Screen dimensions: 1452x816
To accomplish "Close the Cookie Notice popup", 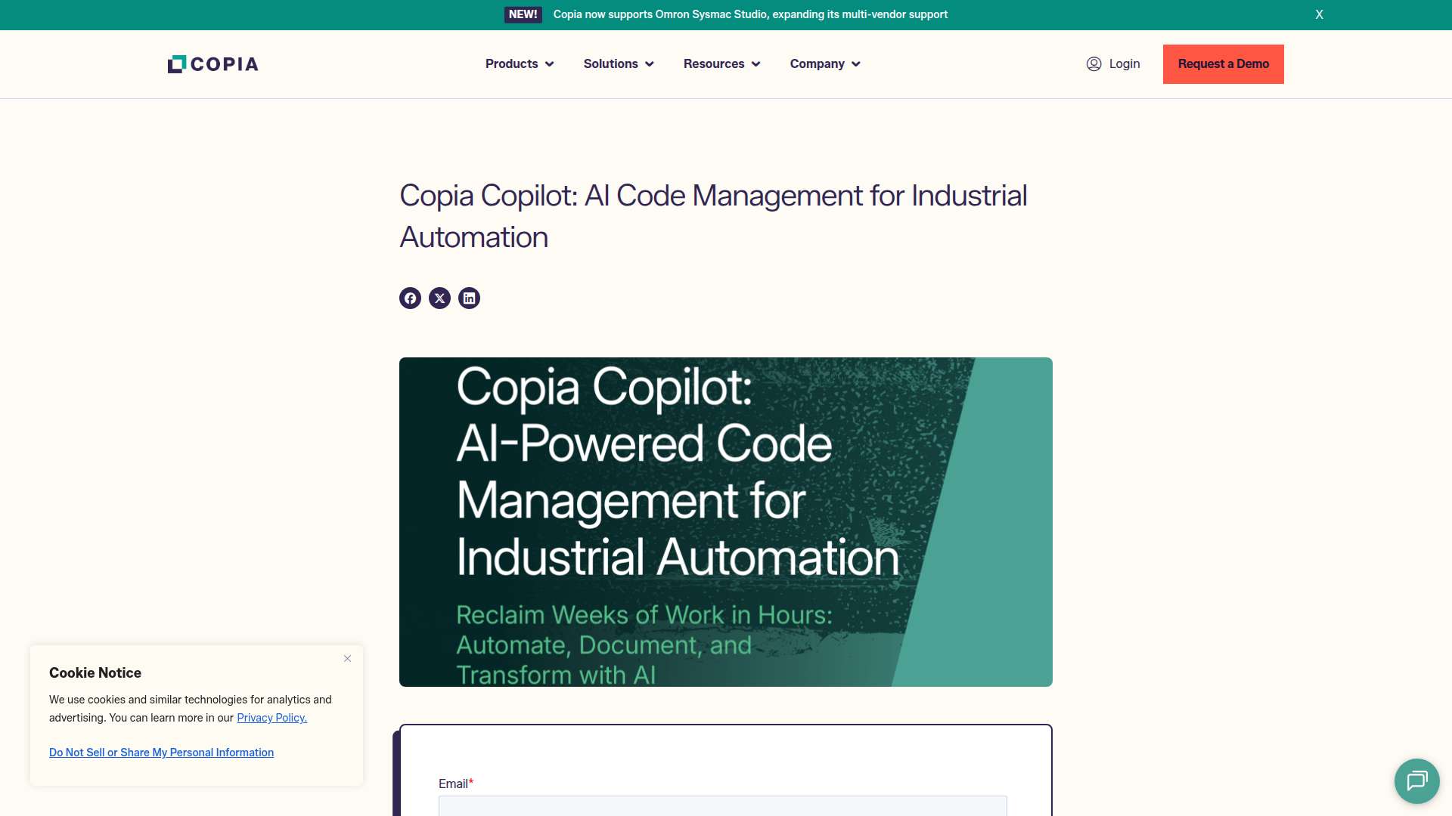I will coord(347,659).
